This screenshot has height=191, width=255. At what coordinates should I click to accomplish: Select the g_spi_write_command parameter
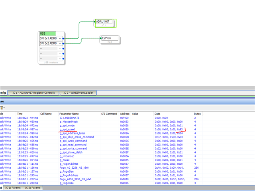coord(73,149)
